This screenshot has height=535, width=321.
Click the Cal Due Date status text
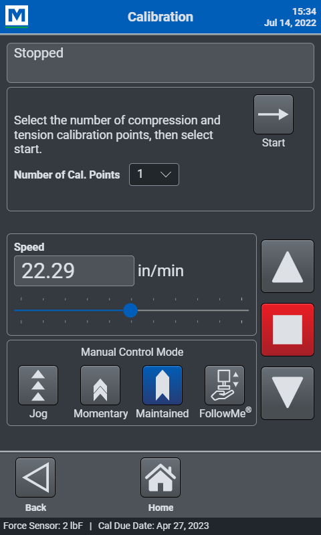154,526
